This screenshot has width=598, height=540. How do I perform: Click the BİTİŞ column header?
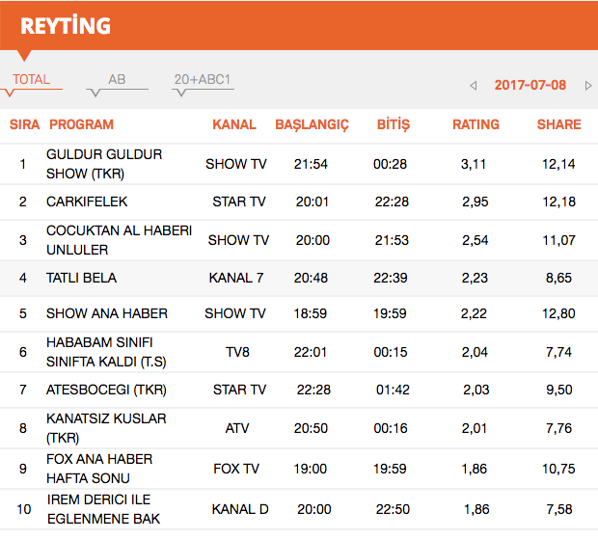click(393, 124)
